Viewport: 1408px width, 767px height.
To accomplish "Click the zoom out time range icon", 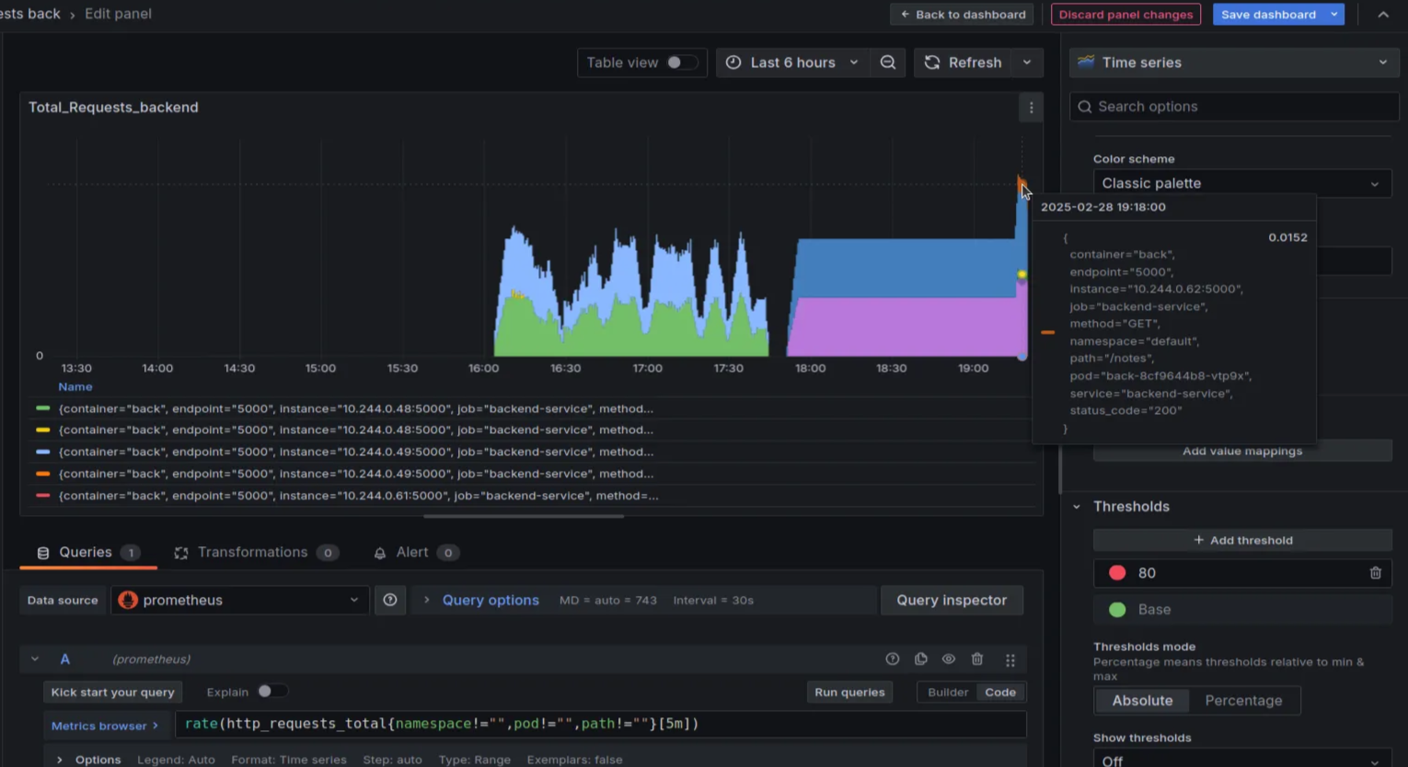I will coord(888,63).
